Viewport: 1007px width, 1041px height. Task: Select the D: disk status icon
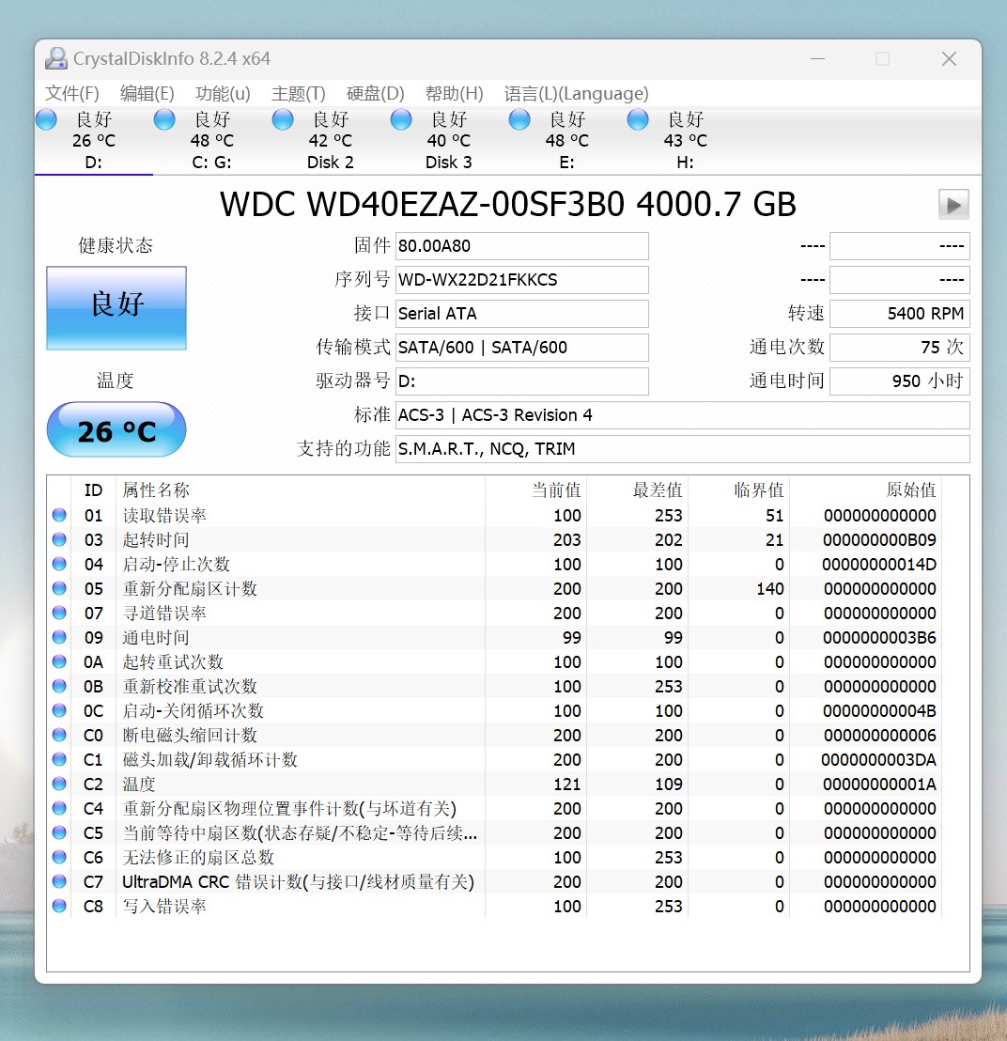[x=46, y=119]
